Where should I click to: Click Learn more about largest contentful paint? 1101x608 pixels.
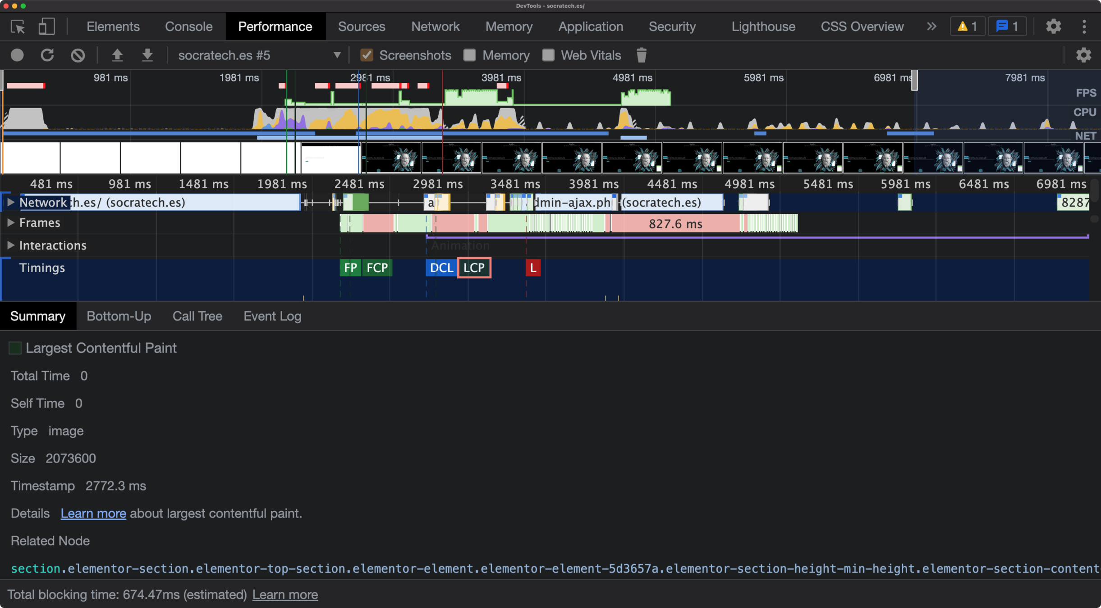[x=93, y=513]
